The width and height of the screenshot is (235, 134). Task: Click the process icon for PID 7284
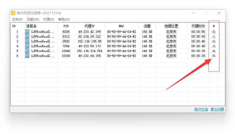[27, 46]
